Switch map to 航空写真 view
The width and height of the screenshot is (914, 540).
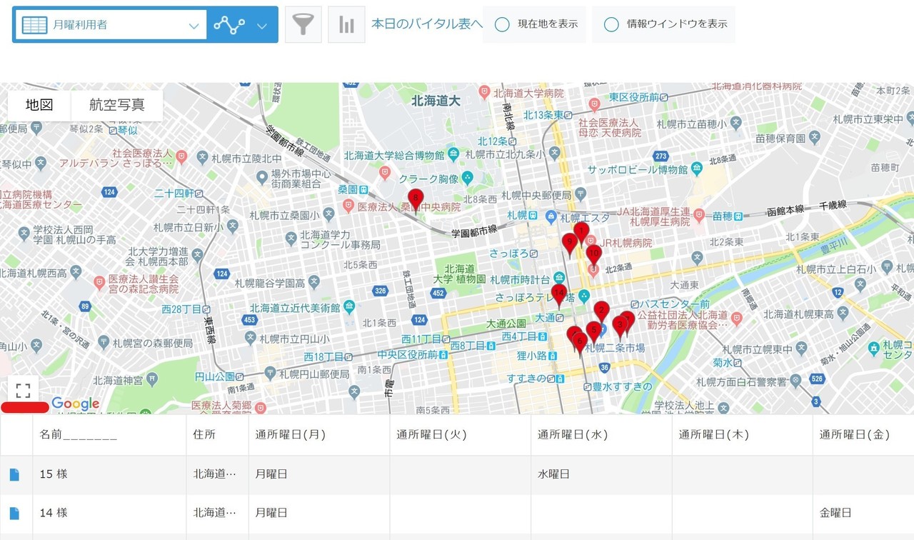pos(117,105)
